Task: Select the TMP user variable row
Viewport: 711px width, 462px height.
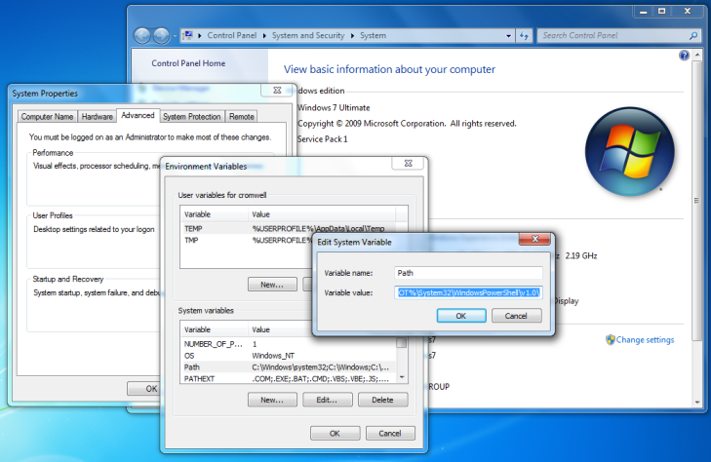Action: coord(247,240)
